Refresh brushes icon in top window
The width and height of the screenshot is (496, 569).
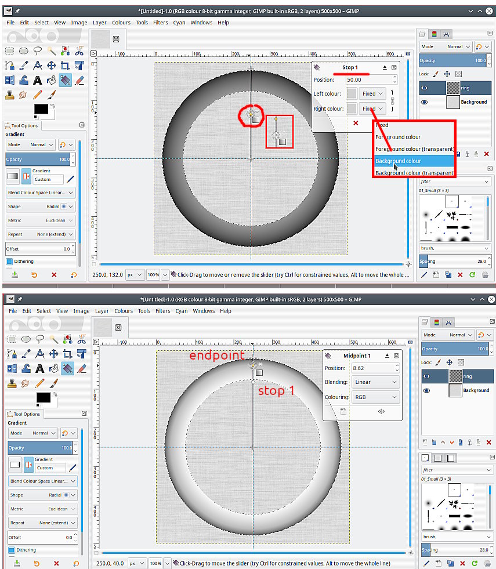pyautogui.click(x=472, y=275)
